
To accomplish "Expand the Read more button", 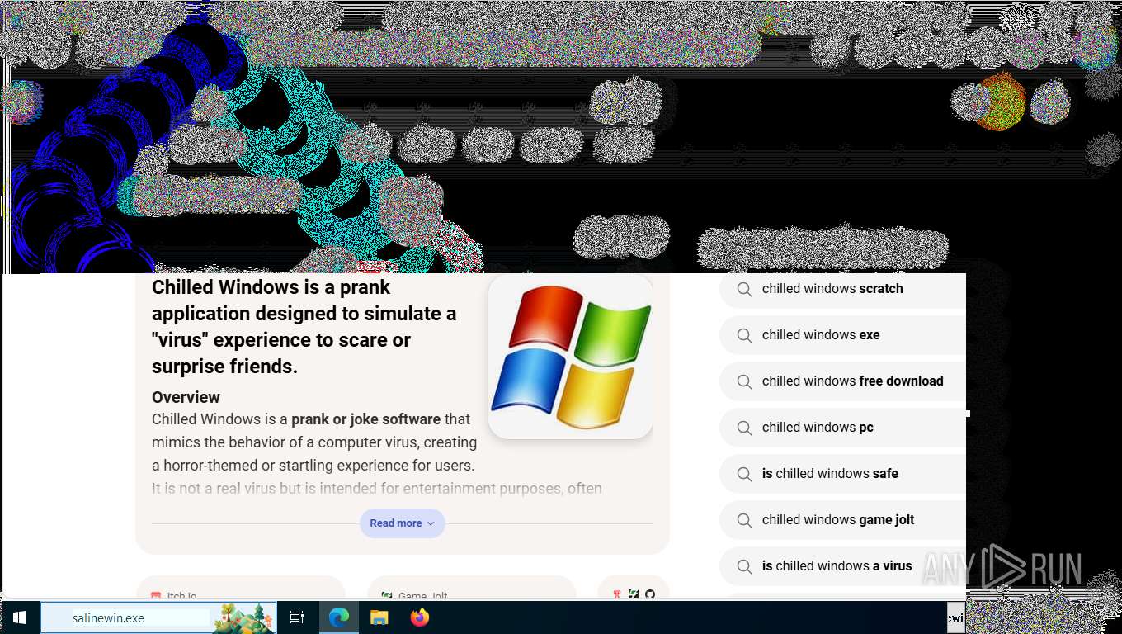I will pyautogui.click(x=403, y=523).
